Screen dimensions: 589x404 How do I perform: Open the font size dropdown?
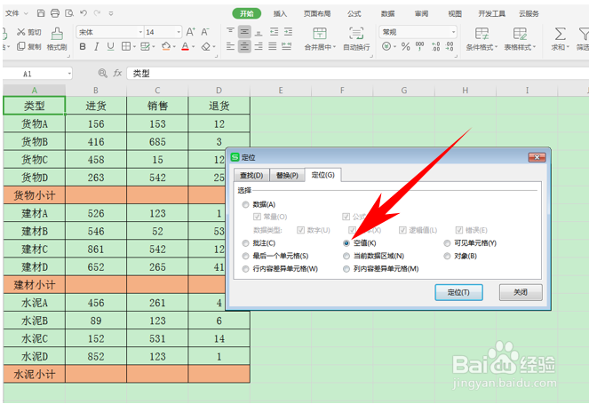179,32
